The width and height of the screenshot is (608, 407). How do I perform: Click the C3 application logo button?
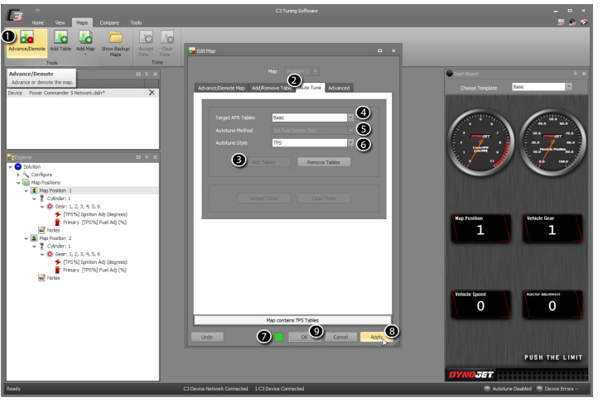click(15, 12)
